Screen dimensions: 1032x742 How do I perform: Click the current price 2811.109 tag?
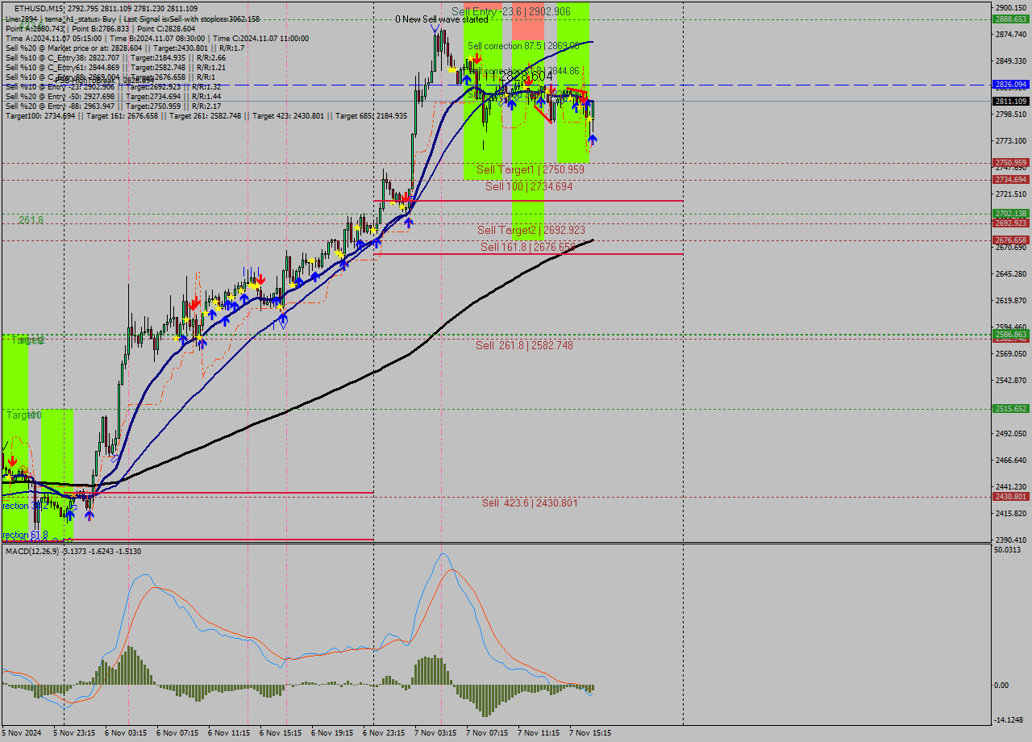tap(1011, 101)
